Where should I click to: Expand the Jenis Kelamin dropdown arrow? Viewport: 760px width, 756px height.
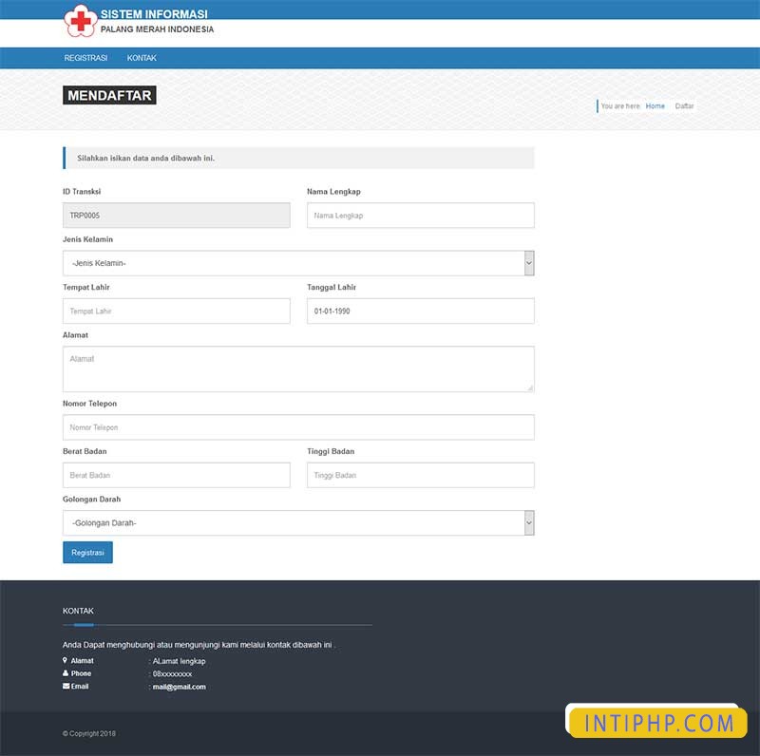(529, 263)
